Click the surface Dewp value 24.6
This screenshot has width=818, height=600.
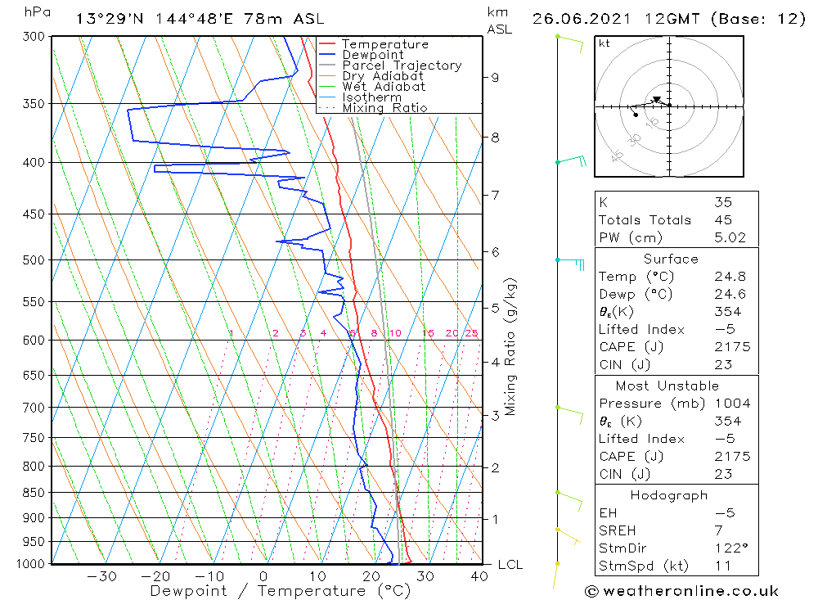tap(730, 294)
